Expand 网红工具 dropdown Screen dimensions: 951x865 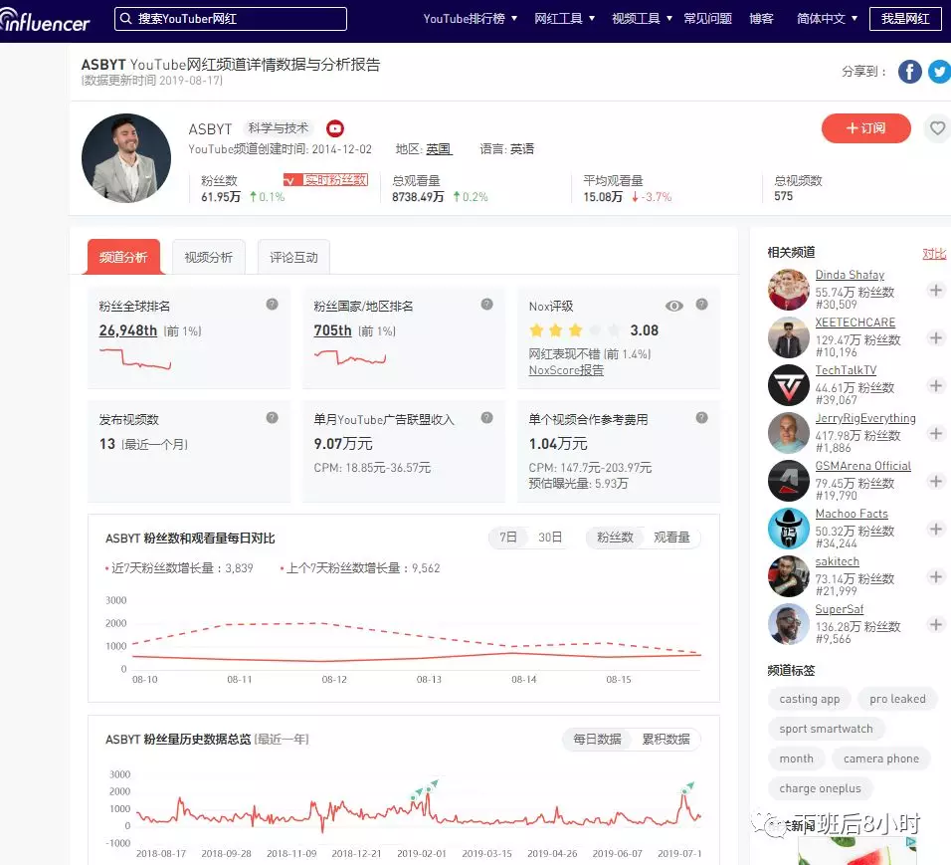(564, 19)
